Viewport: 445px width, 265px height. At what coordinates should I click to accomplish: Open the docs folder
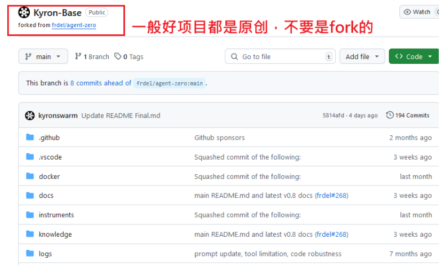[x=46, y=196]
